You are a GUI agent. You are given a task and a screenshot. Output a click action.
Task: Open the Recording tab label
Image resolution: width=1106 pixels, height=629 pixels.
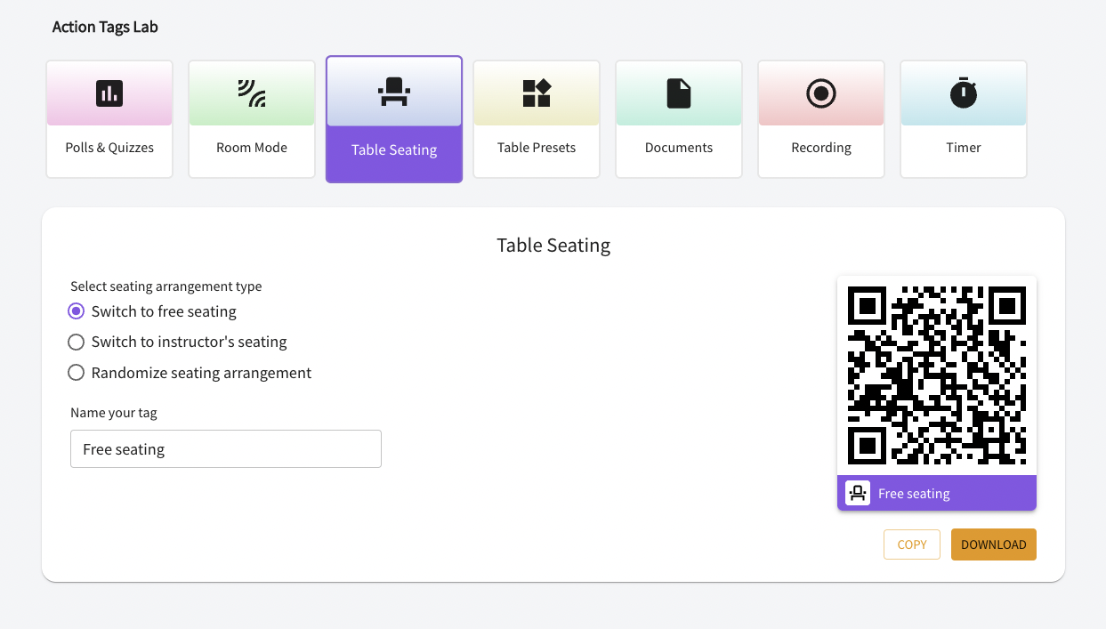click(821, 148)
